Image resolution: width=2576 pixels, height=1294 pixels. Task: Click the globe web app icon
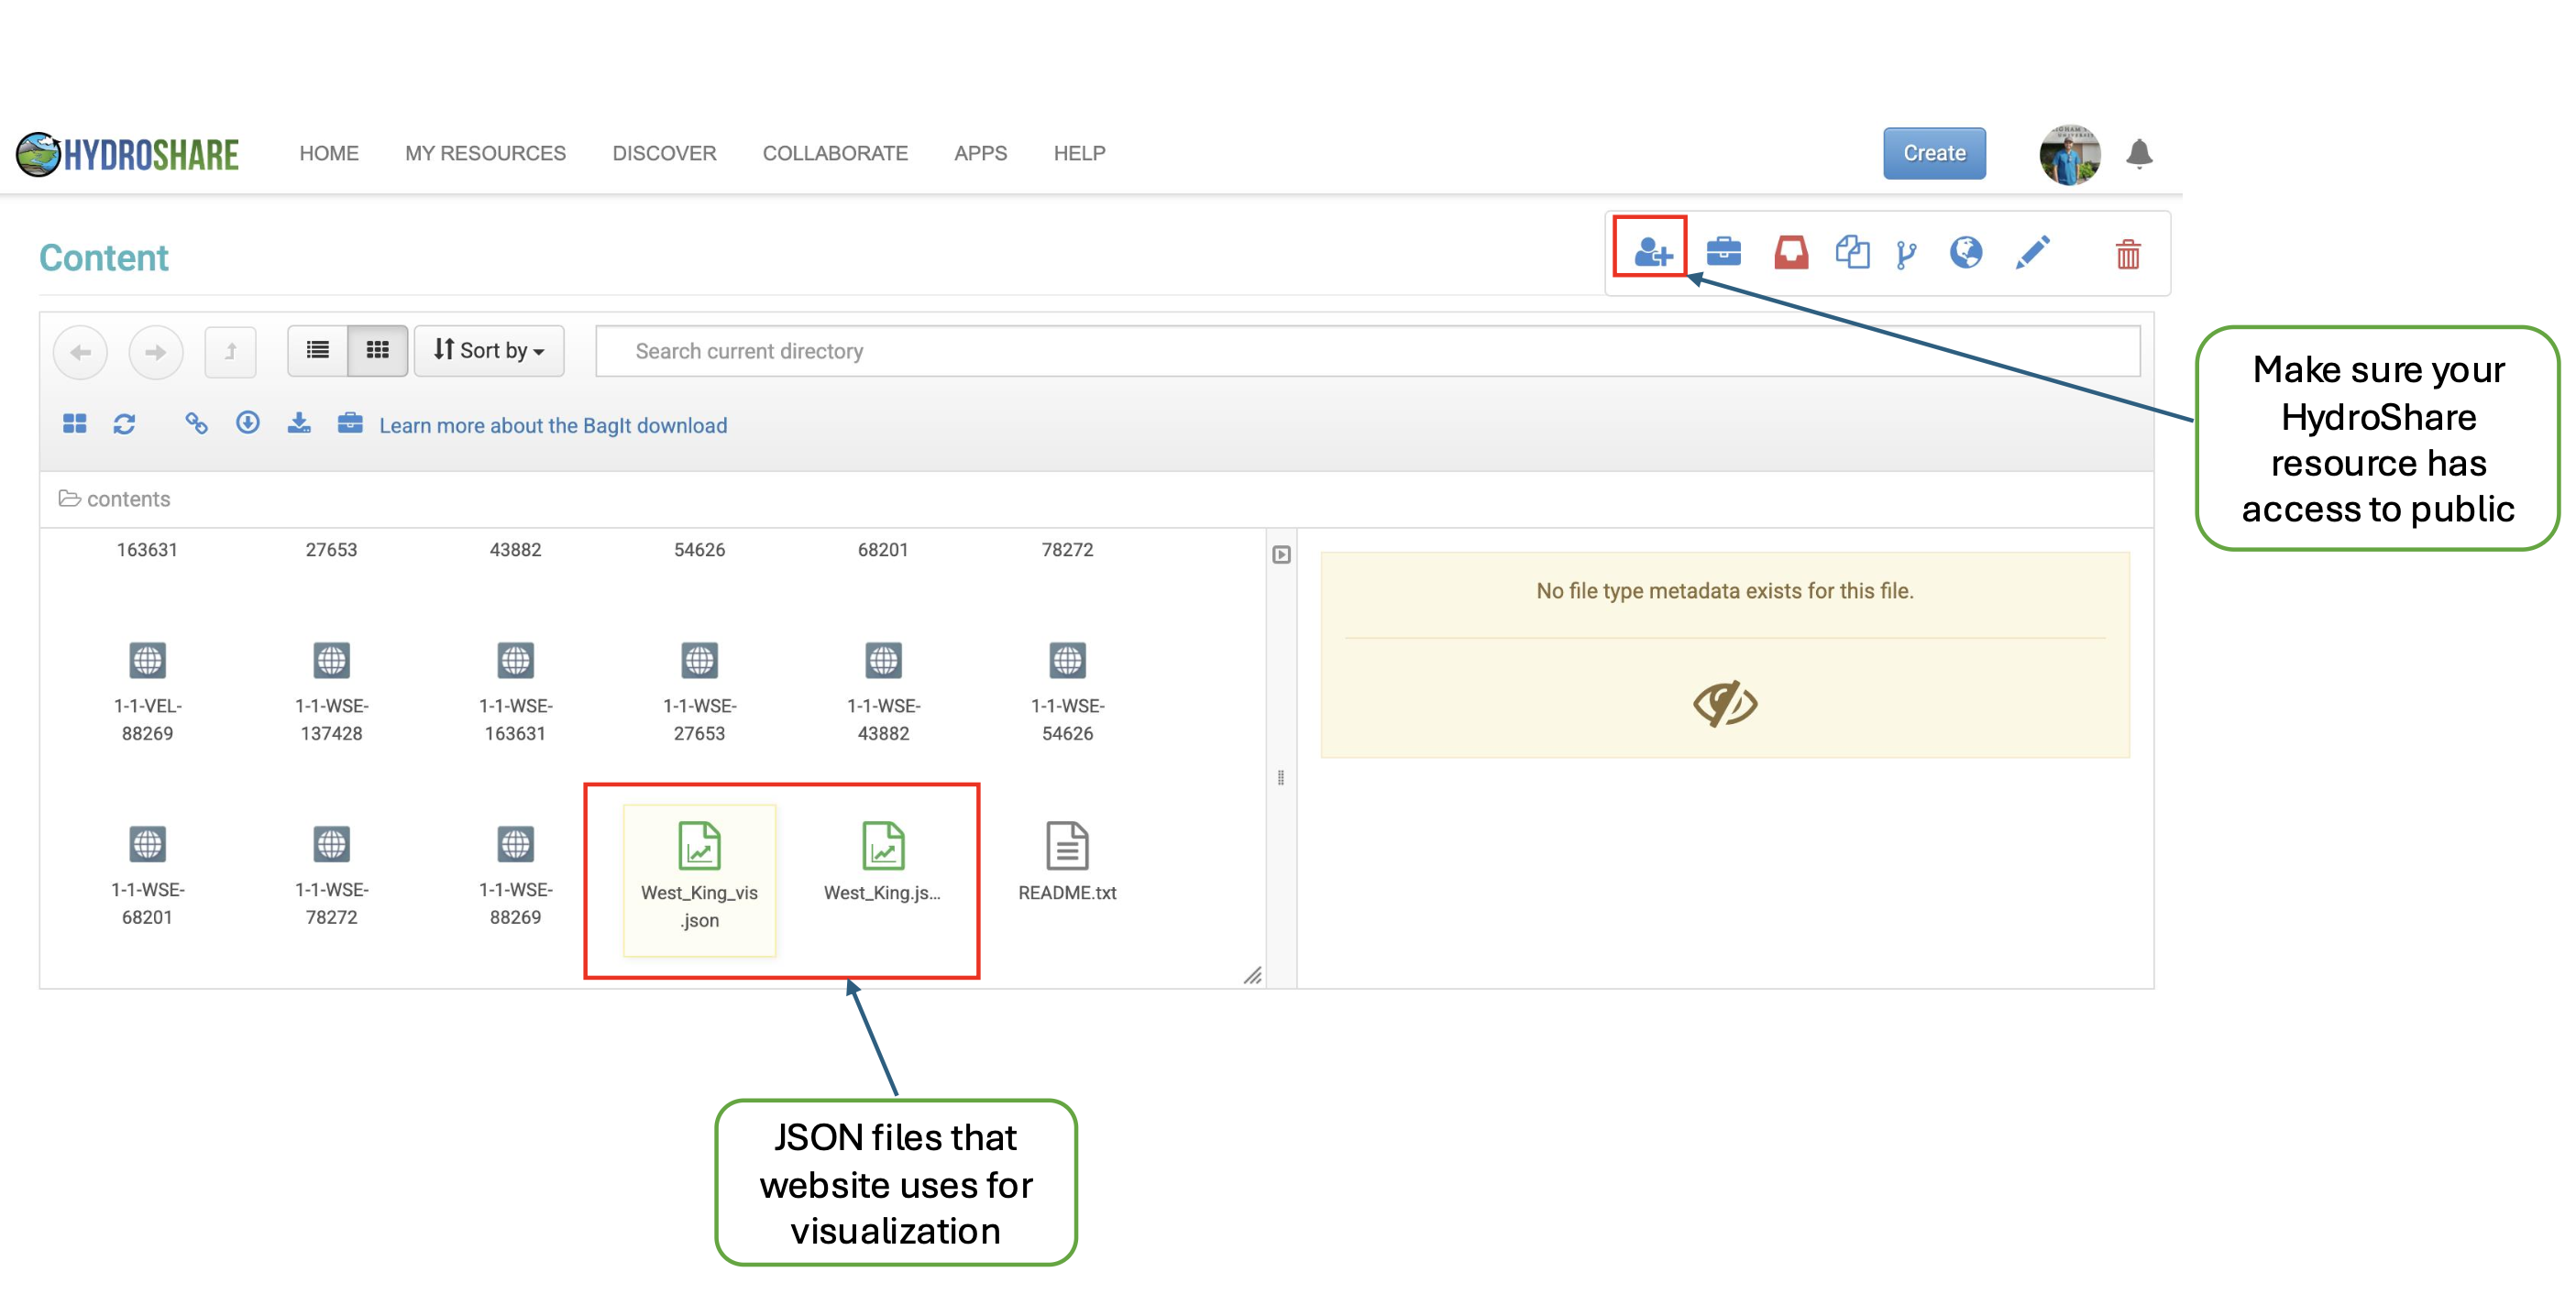pos(1965,252)
